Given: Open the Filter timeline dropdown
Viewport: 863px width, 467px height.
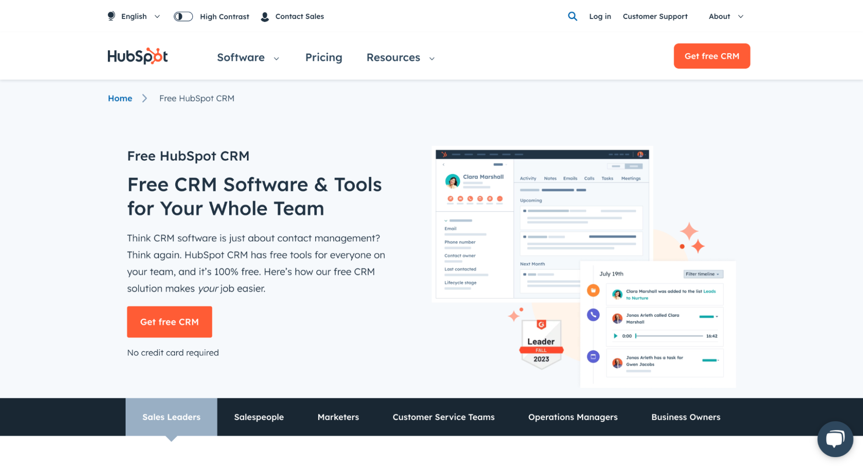Looking at the screenshot, I should (x=703, y=274).
